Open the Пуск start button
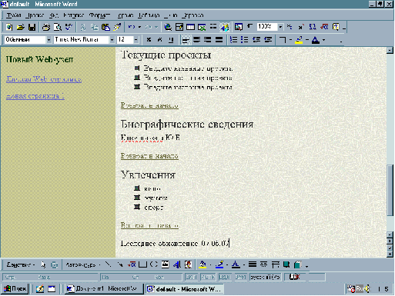 [15, 289]
